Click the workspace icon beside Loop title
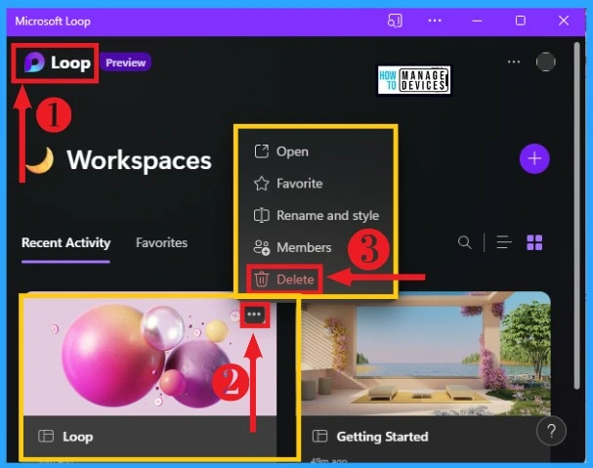Viewport: 593px width, 468px height. [46, 436]
